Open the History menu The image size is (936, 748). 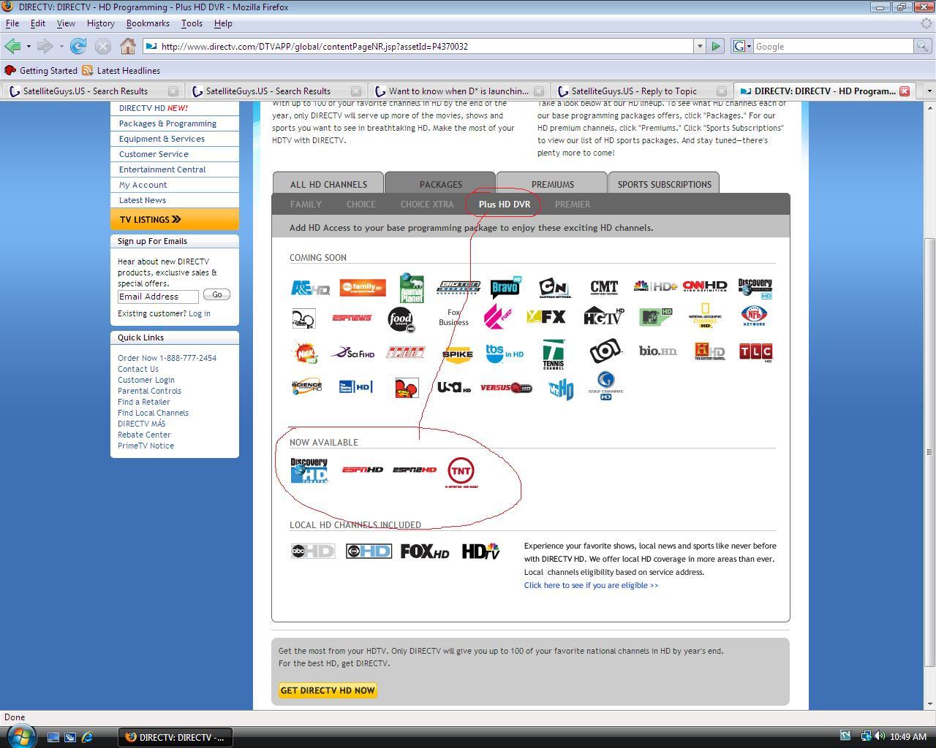pyautogui.click(x=101, y=23)
